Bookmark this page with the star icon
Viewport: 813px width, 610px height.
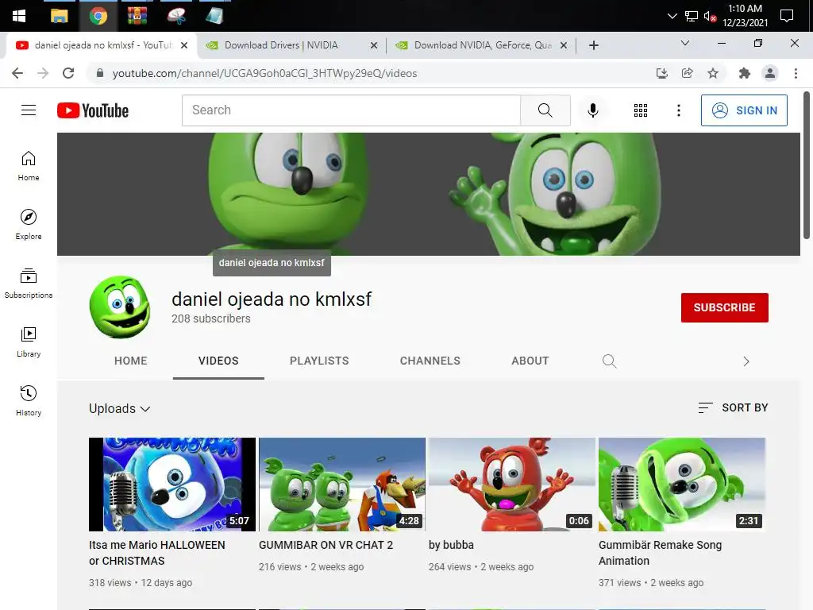click(713, 73)
